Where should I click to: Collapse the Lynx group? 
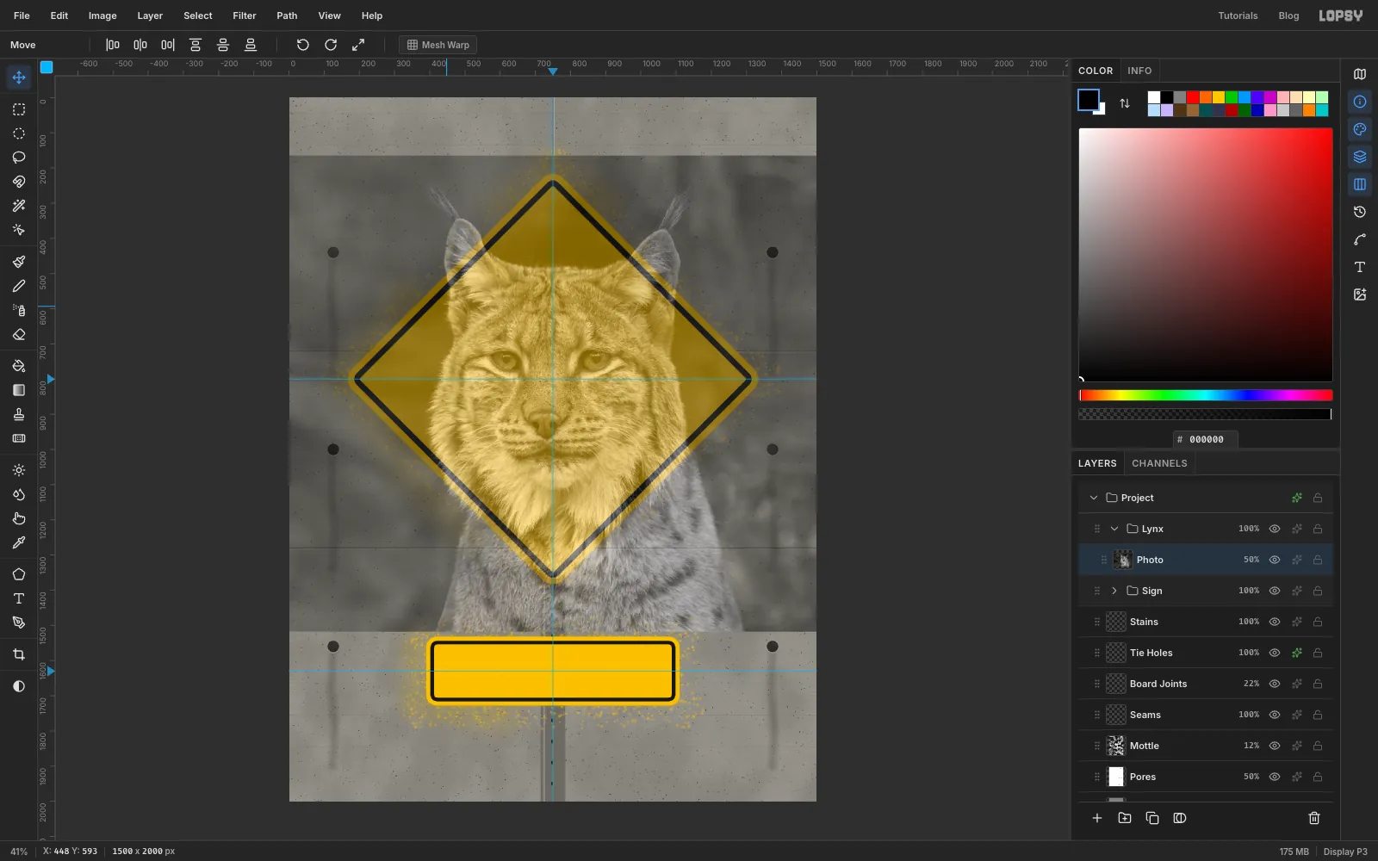(x=1114, y=529)
